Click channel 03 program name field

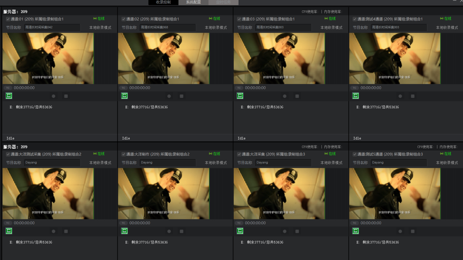283,28
